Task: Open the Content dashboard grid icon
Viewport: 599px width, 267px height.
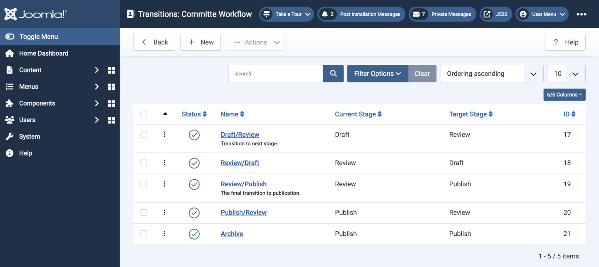Action: 111,70
